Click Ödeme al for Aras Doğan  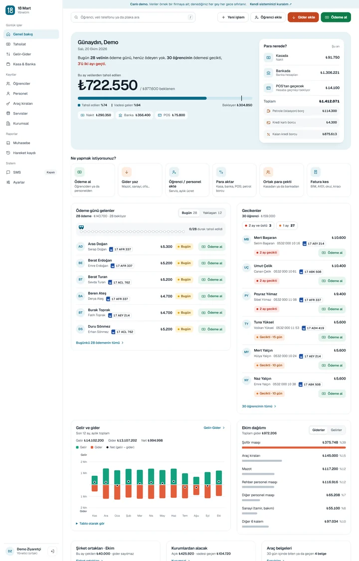point(212,247)
